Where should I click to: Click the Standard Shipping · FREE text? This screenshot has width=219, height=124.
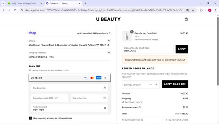(41, 57)
